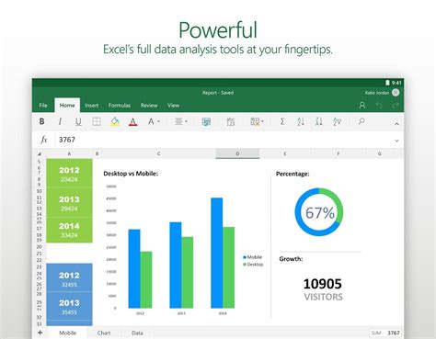436x339 pixels.
Task: Click the Report - Saved title
Action: pos(218,93)
